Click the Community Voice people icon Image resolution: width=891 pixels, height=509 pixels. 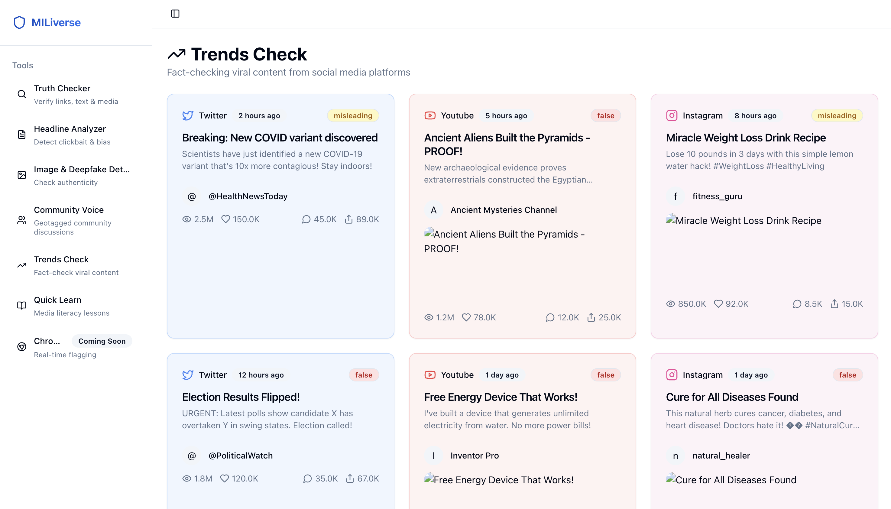point(22,220)
